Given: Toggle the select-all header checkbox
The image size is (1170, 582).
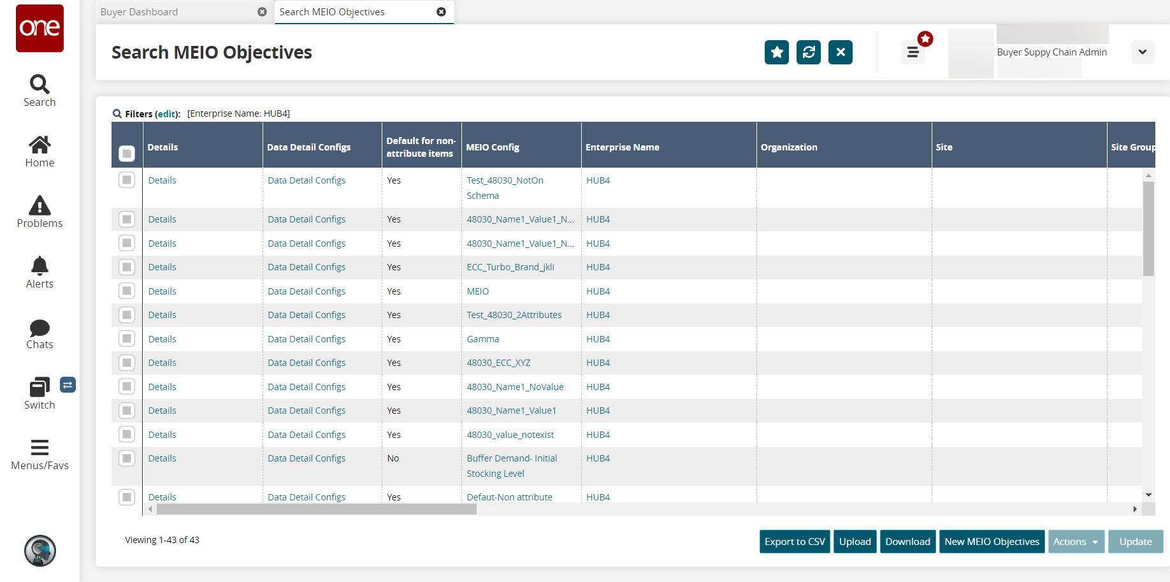Looking at the screenshot, I should coord(127,154).
